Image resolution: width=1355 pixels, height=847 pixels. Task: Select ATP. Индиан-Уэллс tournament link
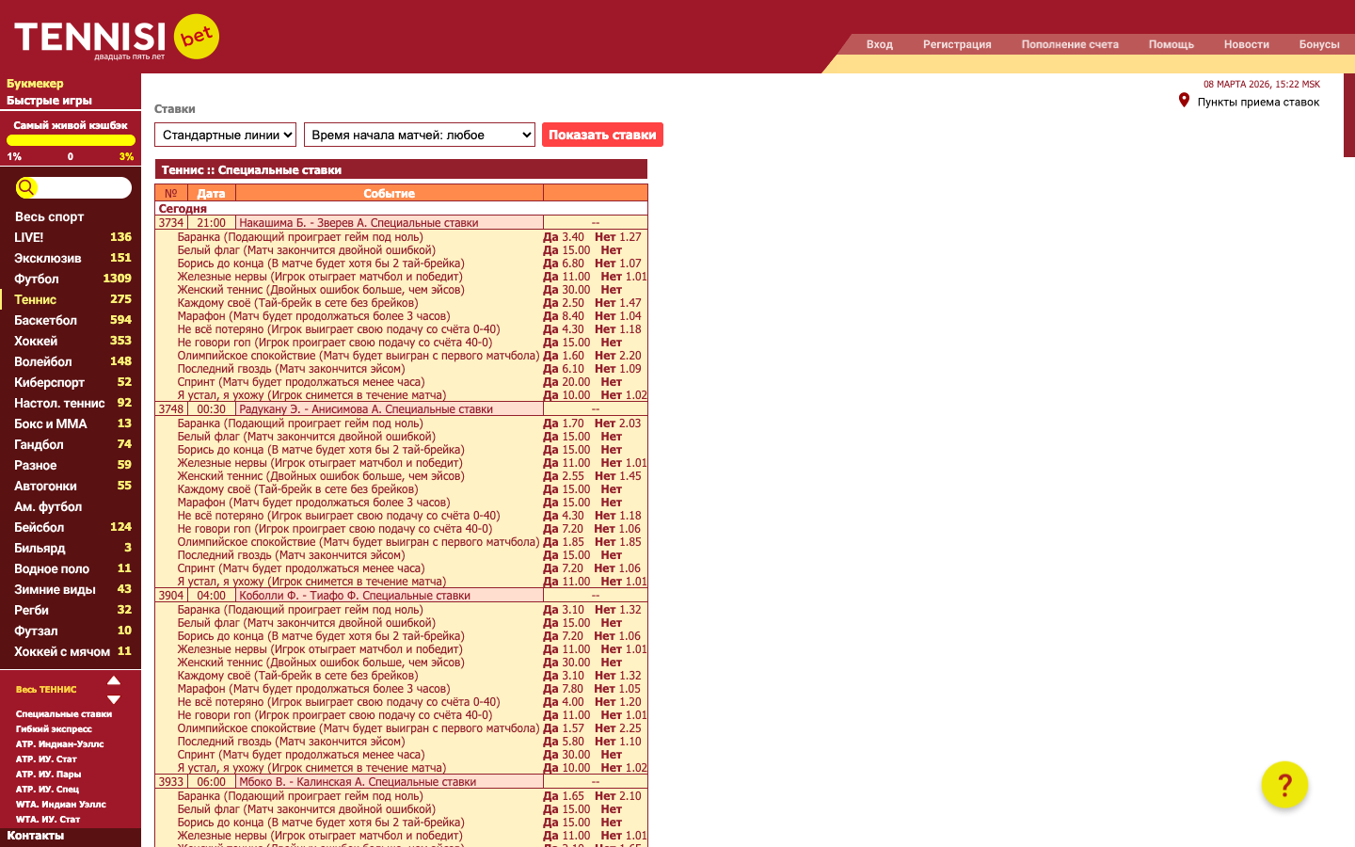59,744
